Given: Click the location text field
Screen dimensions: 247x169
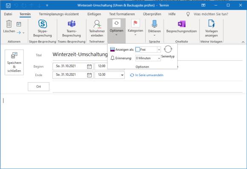Looking at the screenshot, I should click(147, 87).
